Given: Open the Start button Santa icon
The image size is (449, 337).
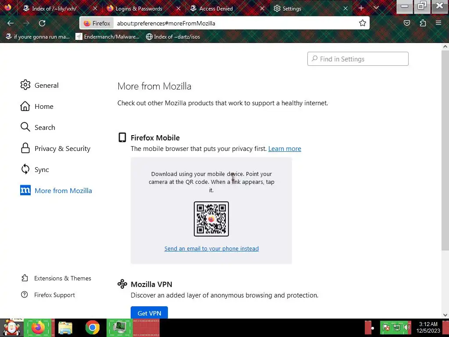Looking at the screenshot, I should [x=11, y=328].
